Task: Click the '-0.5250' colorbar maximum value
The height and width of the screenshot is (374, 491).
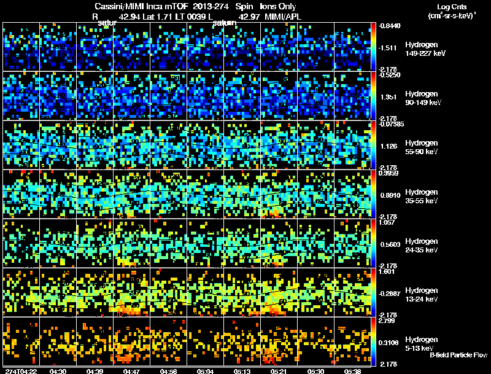Action: 389,75
